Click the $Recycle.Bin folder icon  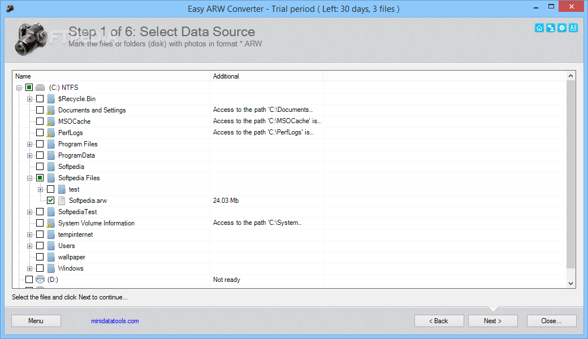[x=51, y=99]
